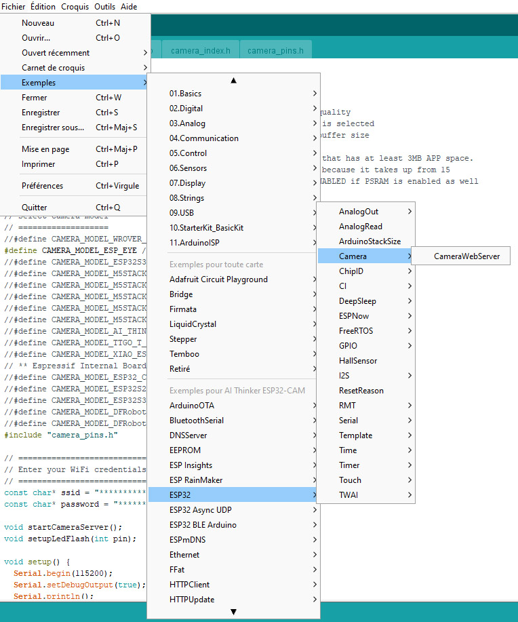Expand 05.Control examples

[234, 153]
